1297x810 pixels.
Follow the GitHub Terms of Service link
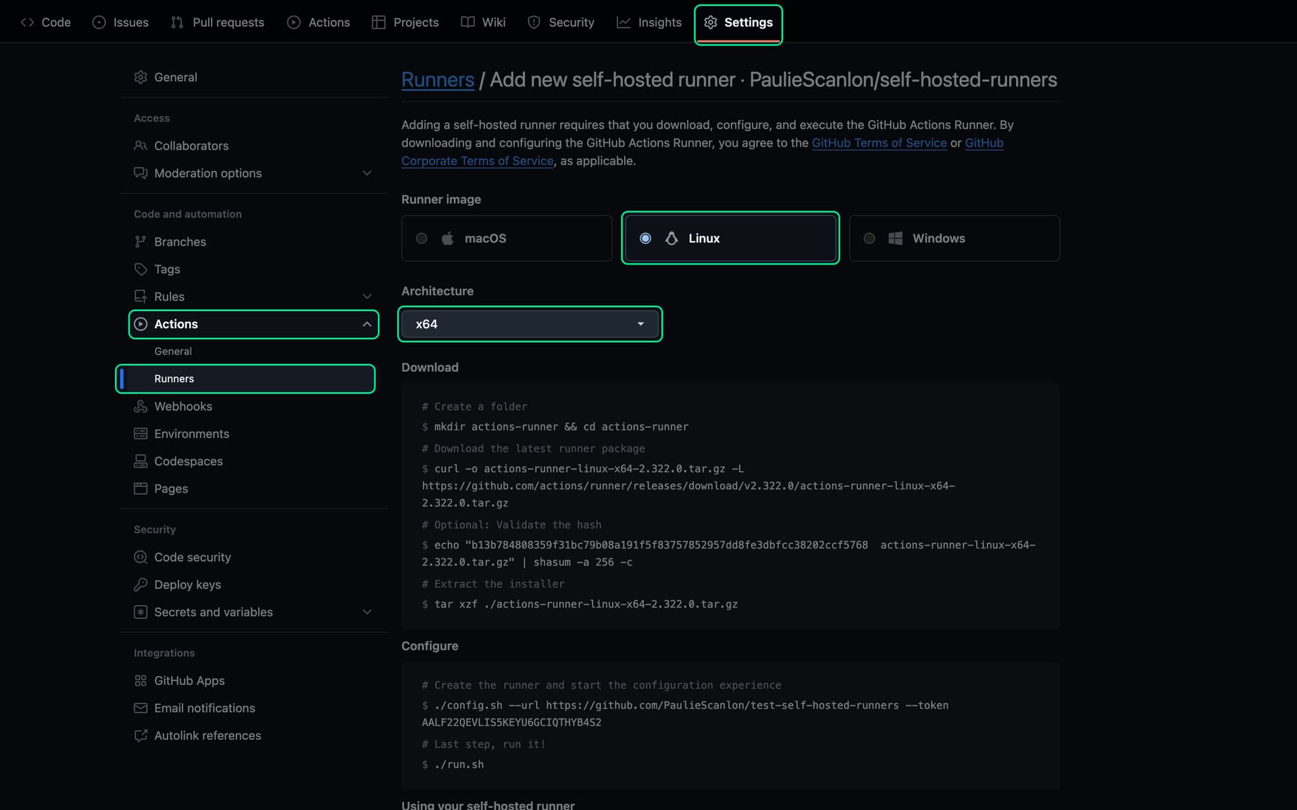[879, 142]
